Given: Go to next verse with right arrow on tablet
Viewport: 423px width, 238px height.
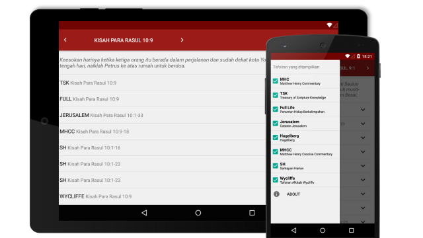Looking at the screenshot, I should [182, 40].
